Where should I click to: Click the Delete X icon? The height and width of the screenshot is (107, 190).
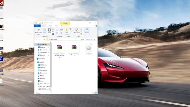click(x=61, y=30)
